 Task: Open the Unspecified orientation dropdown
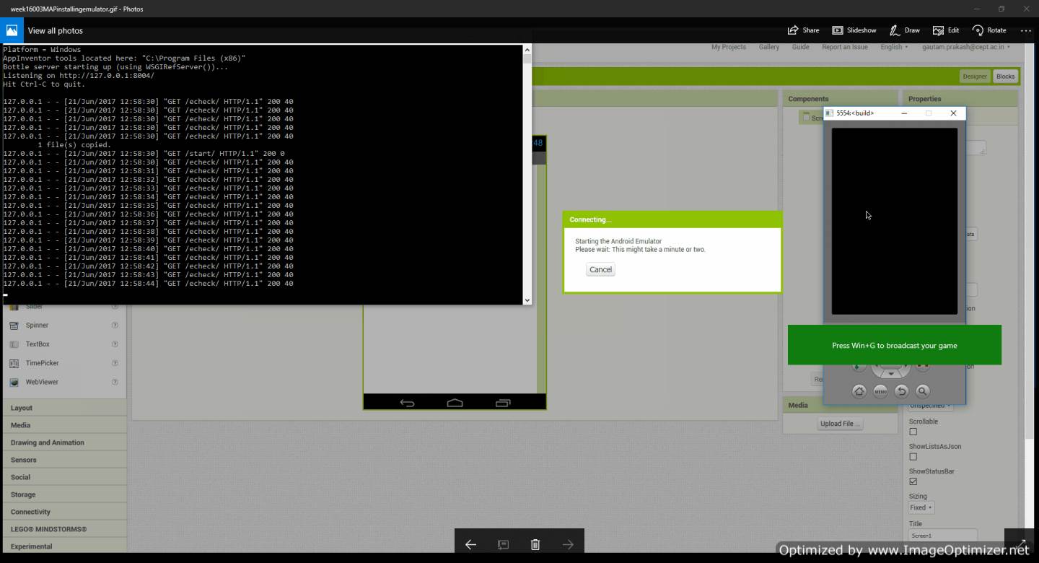(x=930, y=406)
